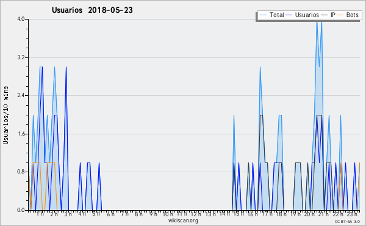Image resolution: width=366 pixels, height=226 pixels.
Task: Click the y-axis value 1.6
Action: 21,134
